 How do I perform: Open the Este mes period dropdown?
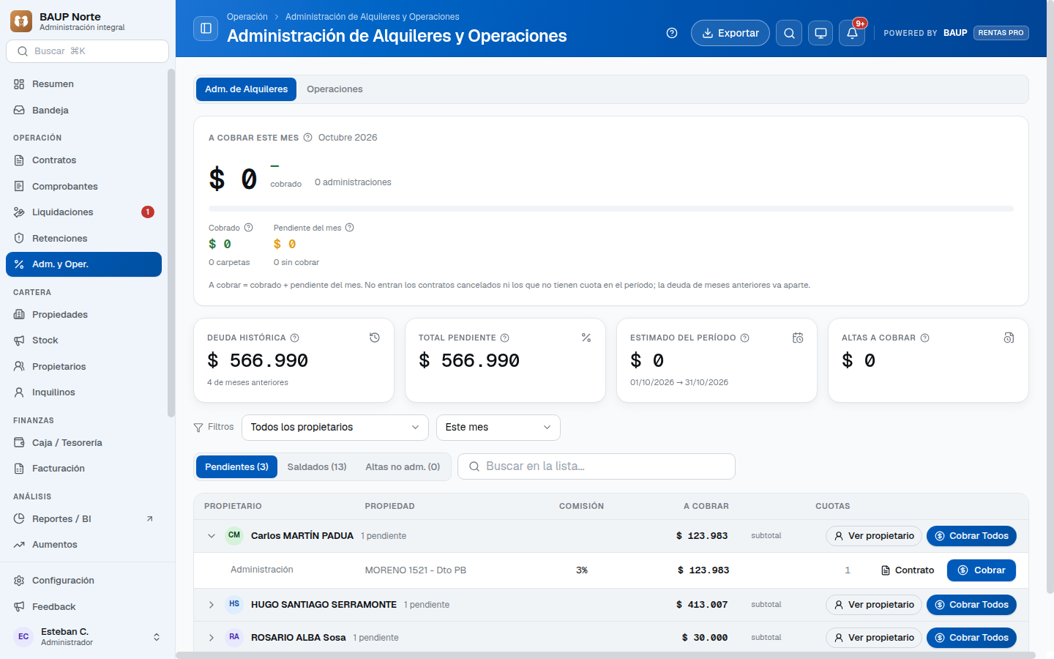click(498, 428)
